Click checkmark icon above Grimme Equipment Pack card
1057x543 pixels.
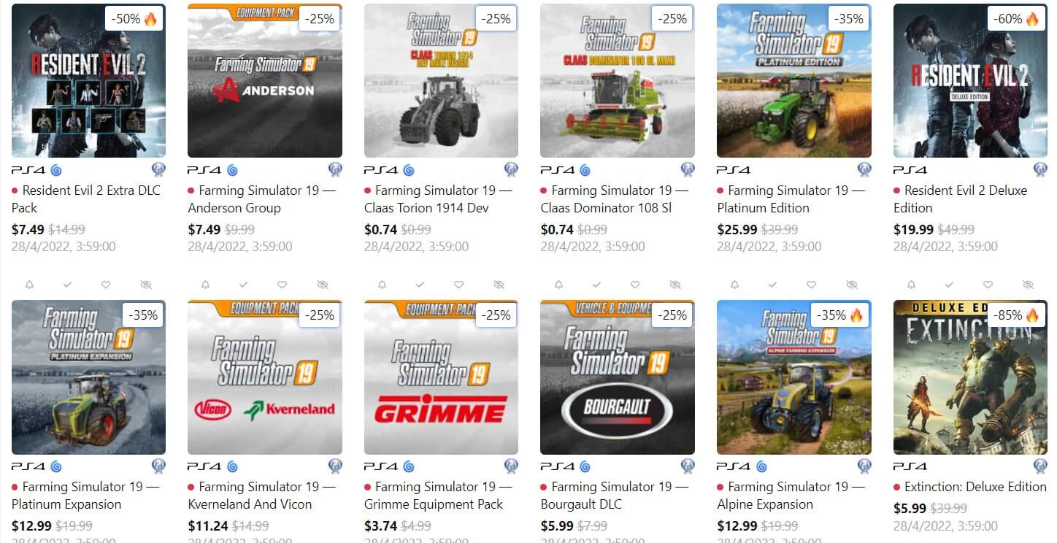420,284
